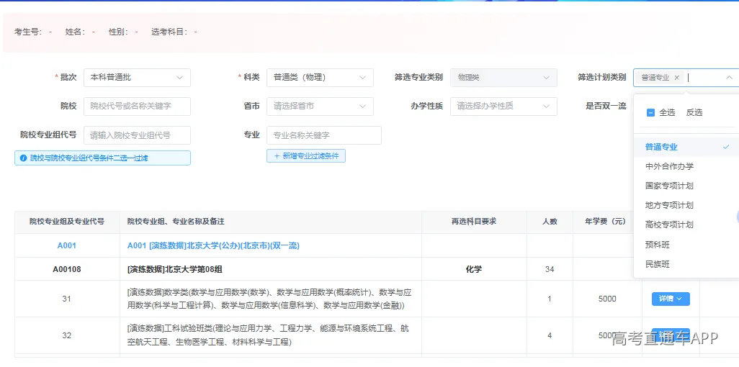Select 国家专项计划 option

(x=688, y=186)
